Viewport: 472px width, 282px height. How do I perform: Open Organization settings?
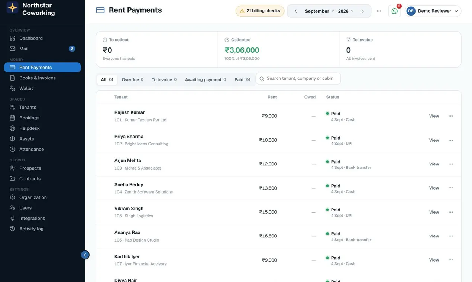42,197
